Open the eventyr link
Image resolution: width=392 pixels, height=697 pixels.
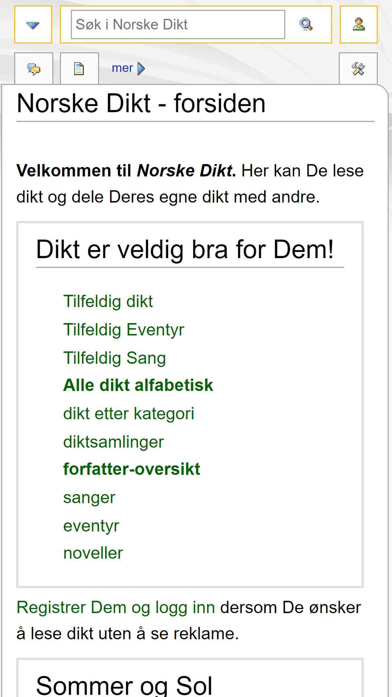tap(91, 526)
